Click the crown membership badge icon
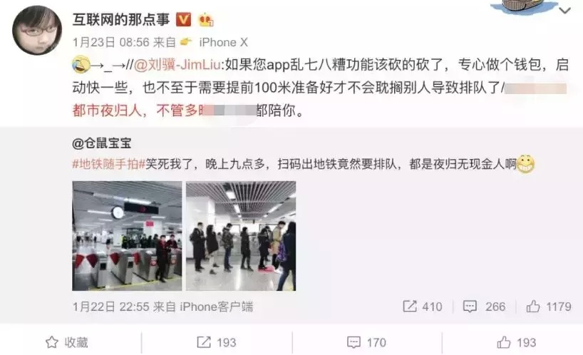This screenshot has width=583, height=355. click(x=205, y=20)
